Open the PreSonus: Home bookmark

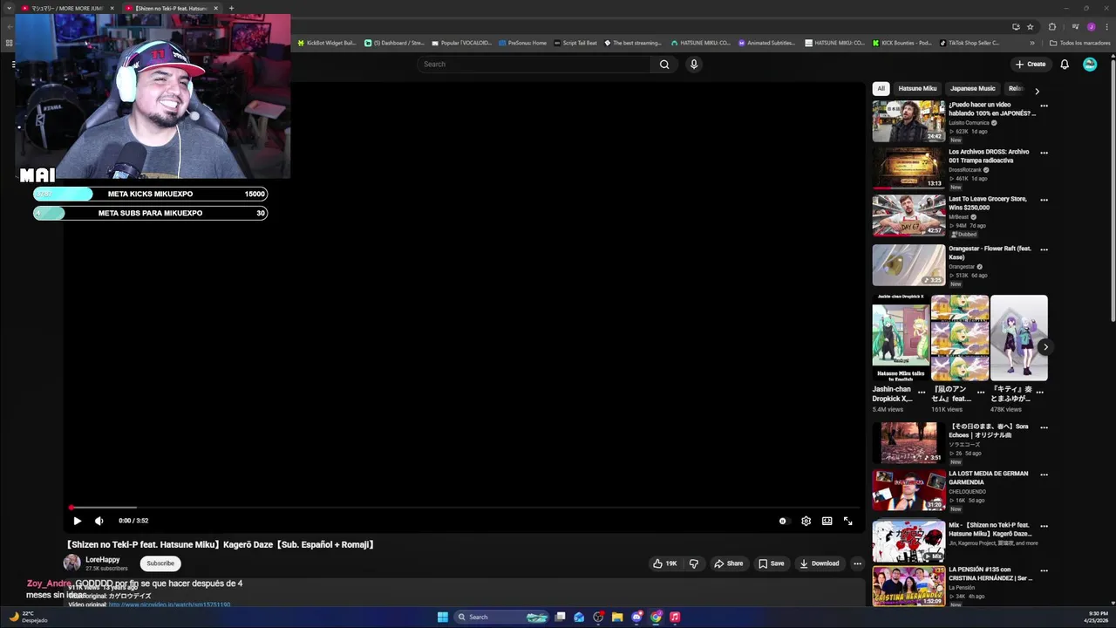pyautogui.click(x=522, y=43)
